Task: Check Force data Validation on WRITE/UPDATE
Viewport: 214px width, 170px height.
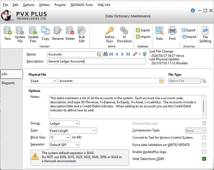Action: click(204, 145)
